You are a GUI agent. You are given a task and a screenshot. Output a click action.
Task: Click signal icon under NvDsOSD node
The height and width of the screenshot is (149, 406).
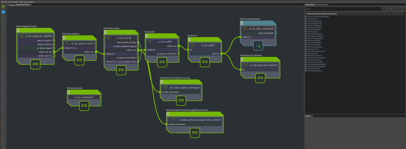coord(162,62)
